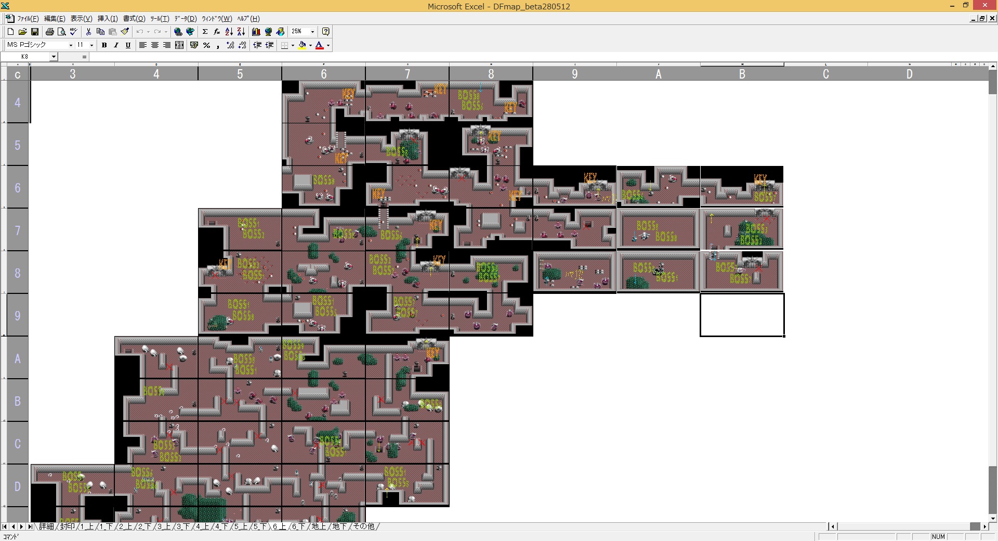Expand the Font Color dropdown arrow
The width and height of the screenshot is (998, 541).
[x=328, y=45]
